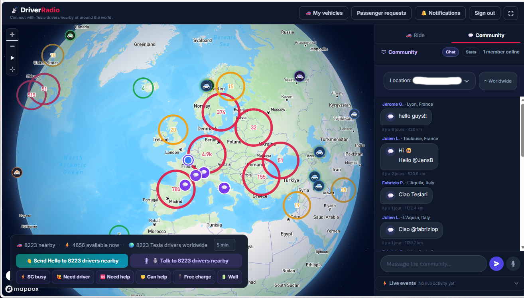This screenshot has height=298, width=524.
Task: Open the 5 min time selector
Action: (x=225, y=245)
